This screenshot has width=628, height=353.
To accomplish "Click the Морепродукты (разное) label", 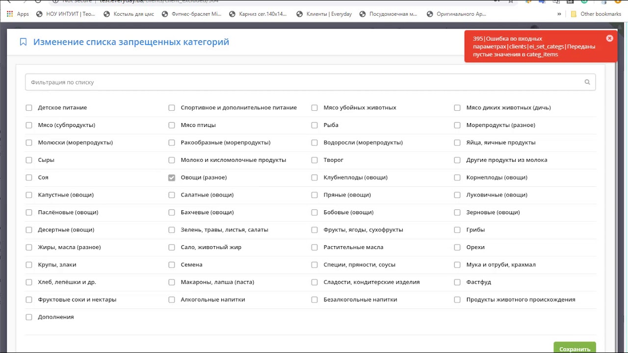I will click(x=501, y=125).
